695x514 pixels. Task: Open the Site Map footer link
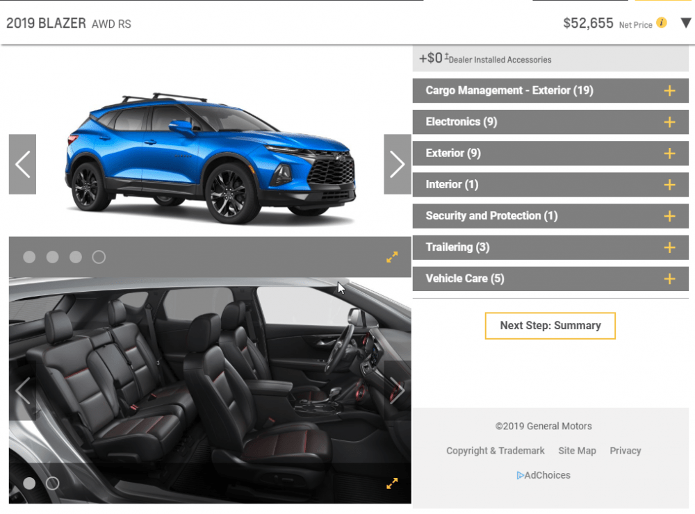click(577, 451)
